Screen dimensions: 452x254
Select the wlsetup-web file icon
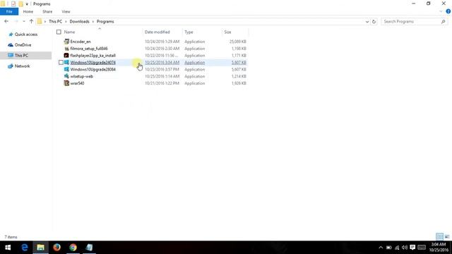66,76
